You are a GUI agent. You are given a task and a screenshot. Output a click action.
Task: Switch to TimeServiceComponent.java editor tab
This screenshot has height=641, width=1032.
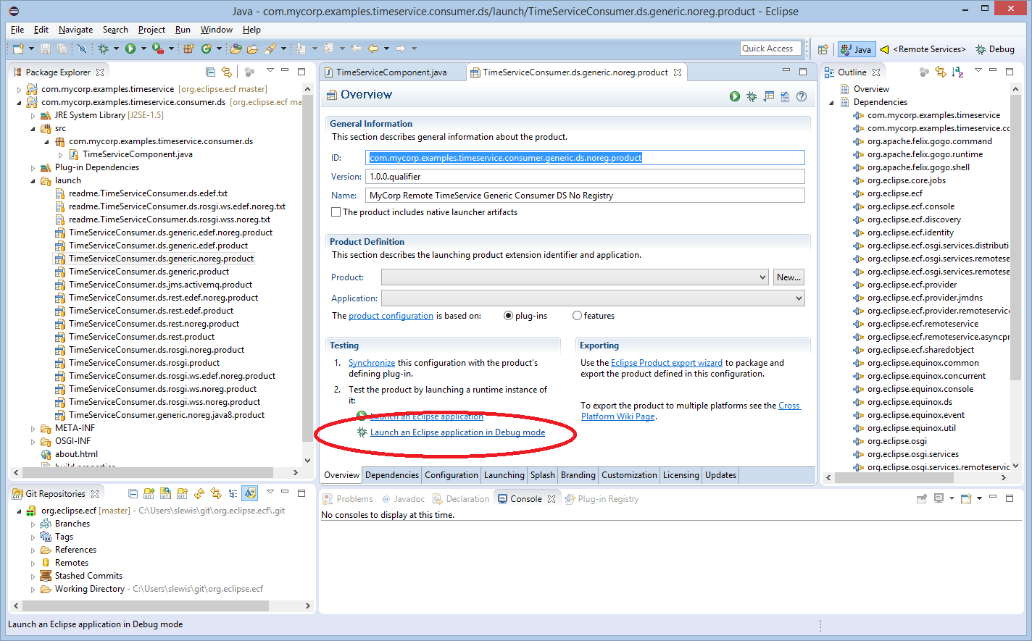[391, 72]
